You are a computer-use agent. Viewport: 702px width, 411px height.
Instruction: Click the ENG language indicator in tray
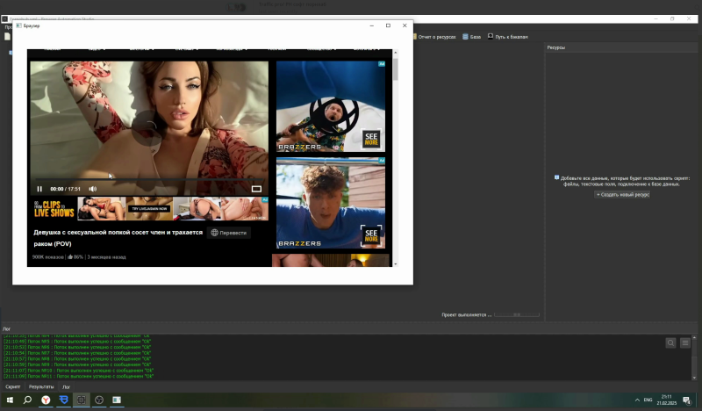pos(648,400)
